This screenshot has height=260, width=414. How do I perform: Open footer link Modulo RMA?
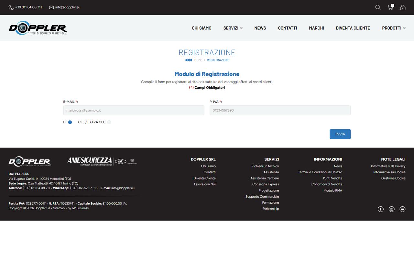pyautogui.click(x=333, y=191)
